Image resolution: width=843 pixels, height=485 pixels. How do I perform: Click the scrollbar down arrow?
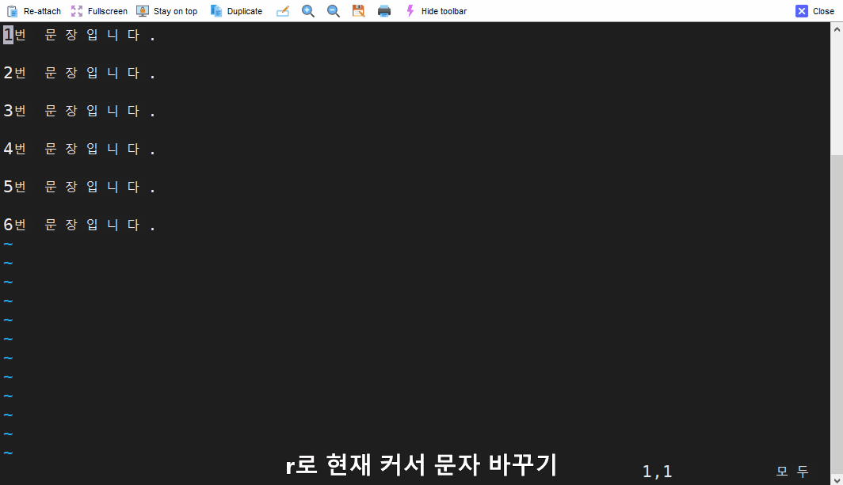tap(837, 479)
